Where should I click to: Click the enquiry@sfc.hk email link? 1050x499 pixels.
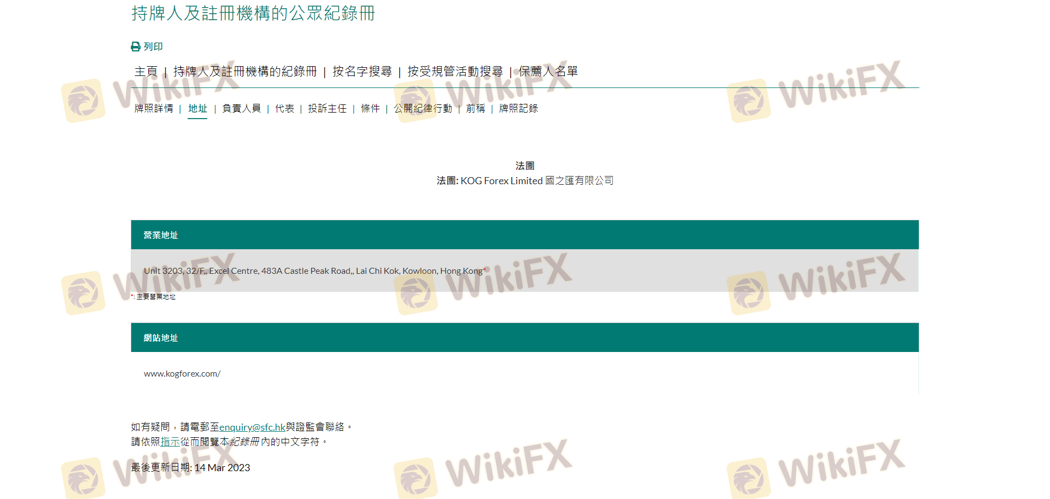coord(252,427)
